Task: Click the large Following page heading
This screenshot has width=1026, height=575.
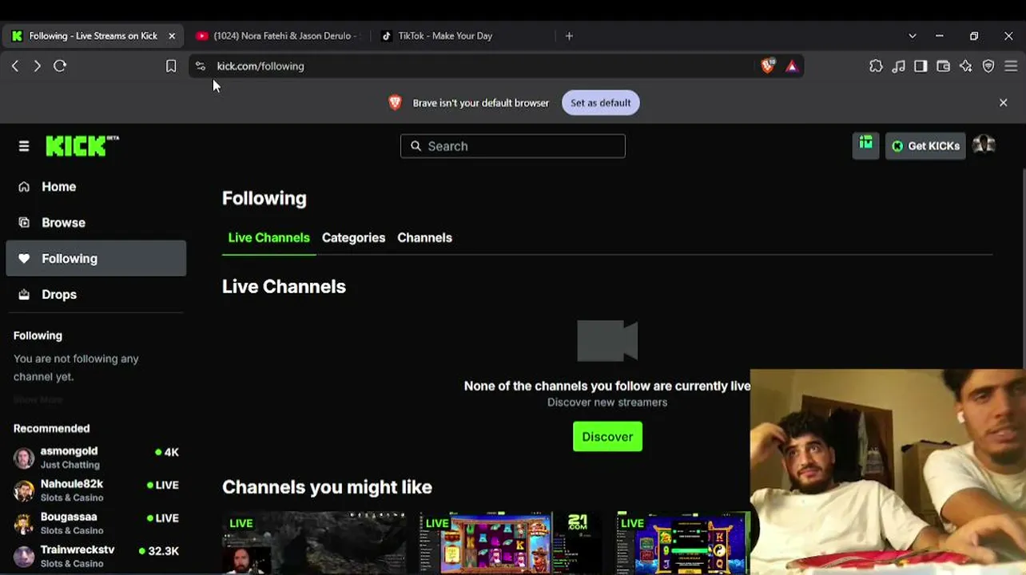Action: pos(264,198)
